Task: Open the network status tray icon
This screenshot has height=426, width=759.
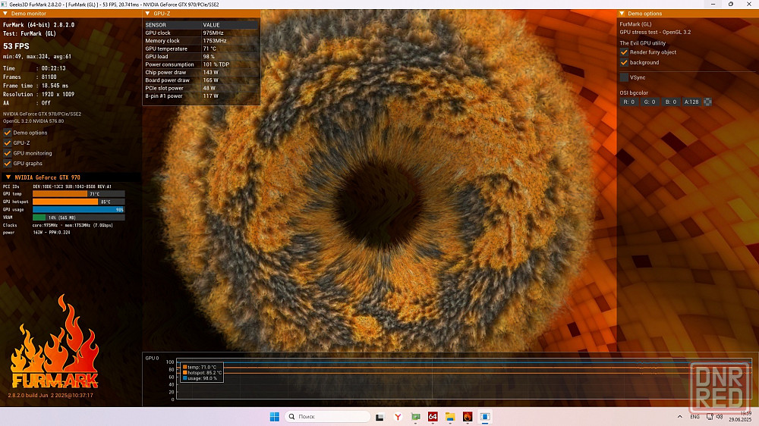Action: coord(710,417)
